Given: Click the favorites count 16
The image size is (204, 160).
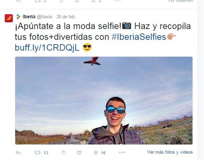Looking at the screenshot, I should point(103,153).
